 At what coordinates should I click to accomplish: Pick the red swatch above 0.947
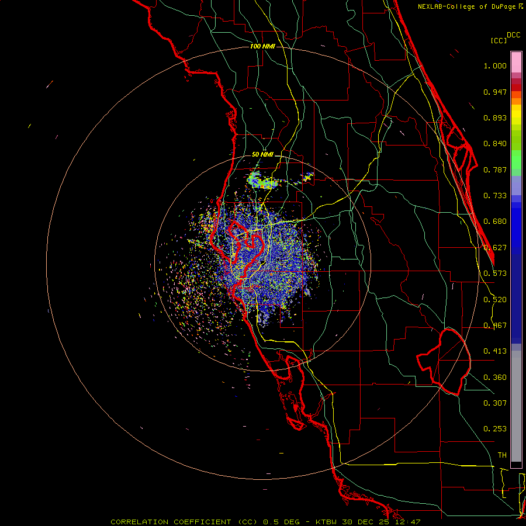click(x=516, y=87)
